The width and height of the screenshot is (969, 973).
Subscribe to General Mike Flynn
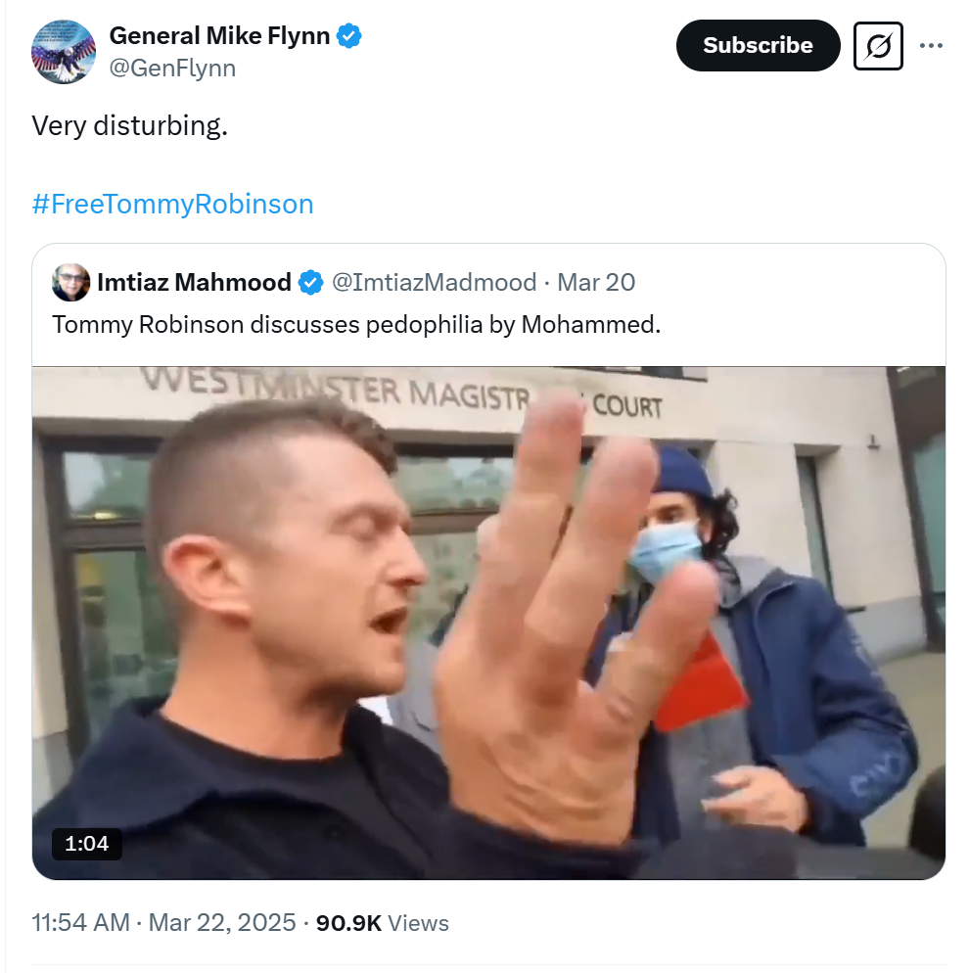coord(758,45)
